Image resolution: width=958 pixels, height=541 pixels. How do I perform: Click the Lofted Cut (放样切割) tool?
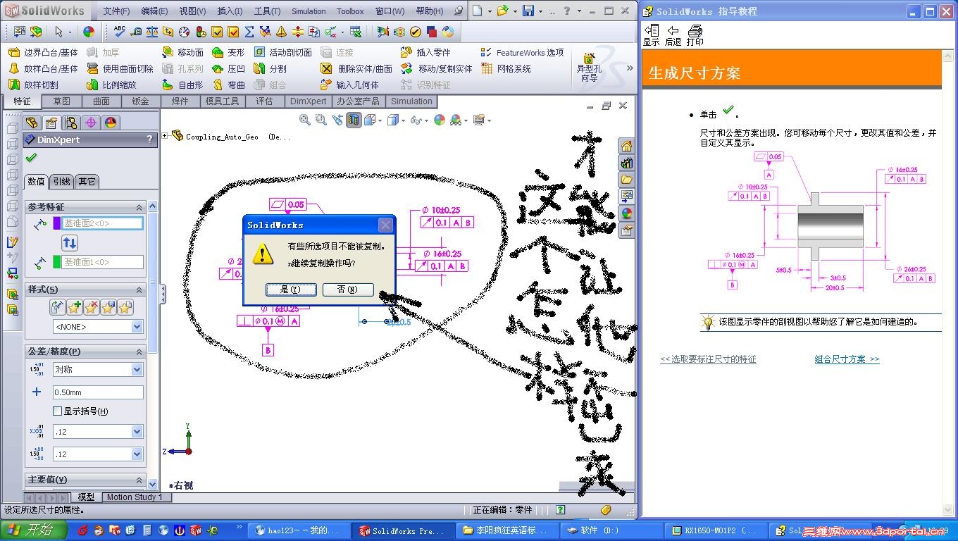pyautogui.click(x=33, y=85)
